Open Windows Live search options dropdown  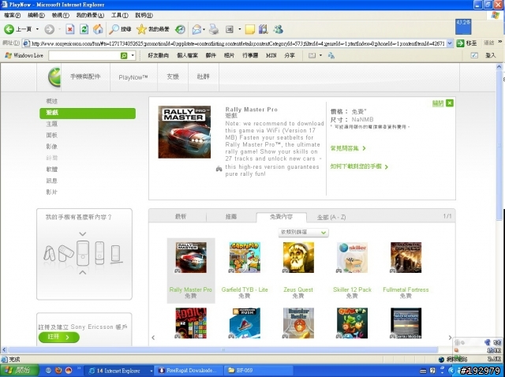[133, 56]
